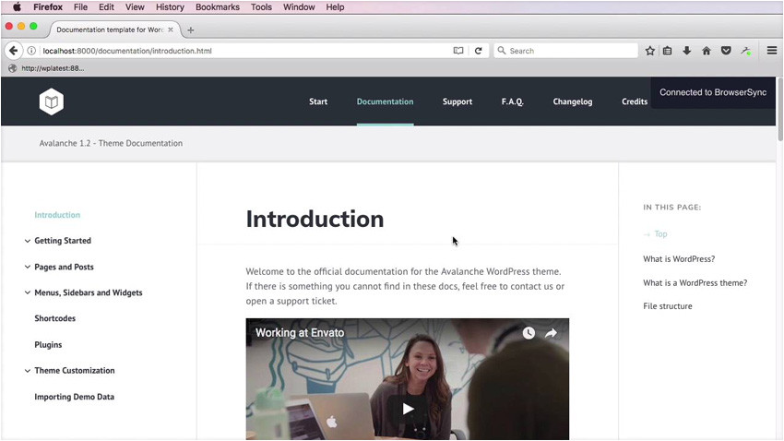
Task: Open site information icon in address bar
Action: (31, 51)
